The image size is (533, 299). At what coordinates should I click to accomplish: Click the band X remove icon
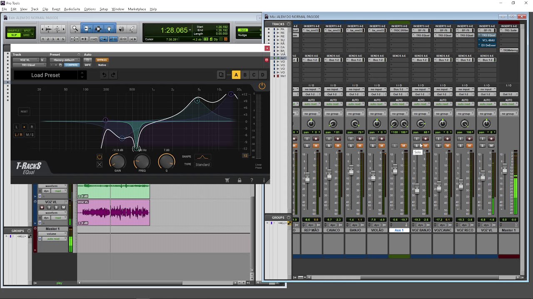99,165
